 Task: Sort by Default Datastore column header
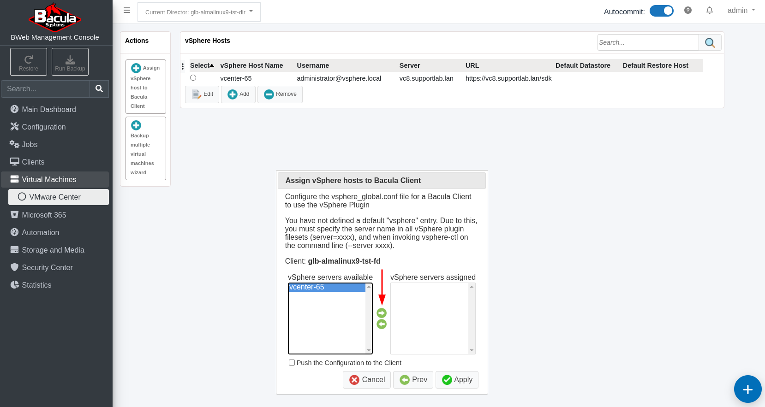(x=583, y=65)
